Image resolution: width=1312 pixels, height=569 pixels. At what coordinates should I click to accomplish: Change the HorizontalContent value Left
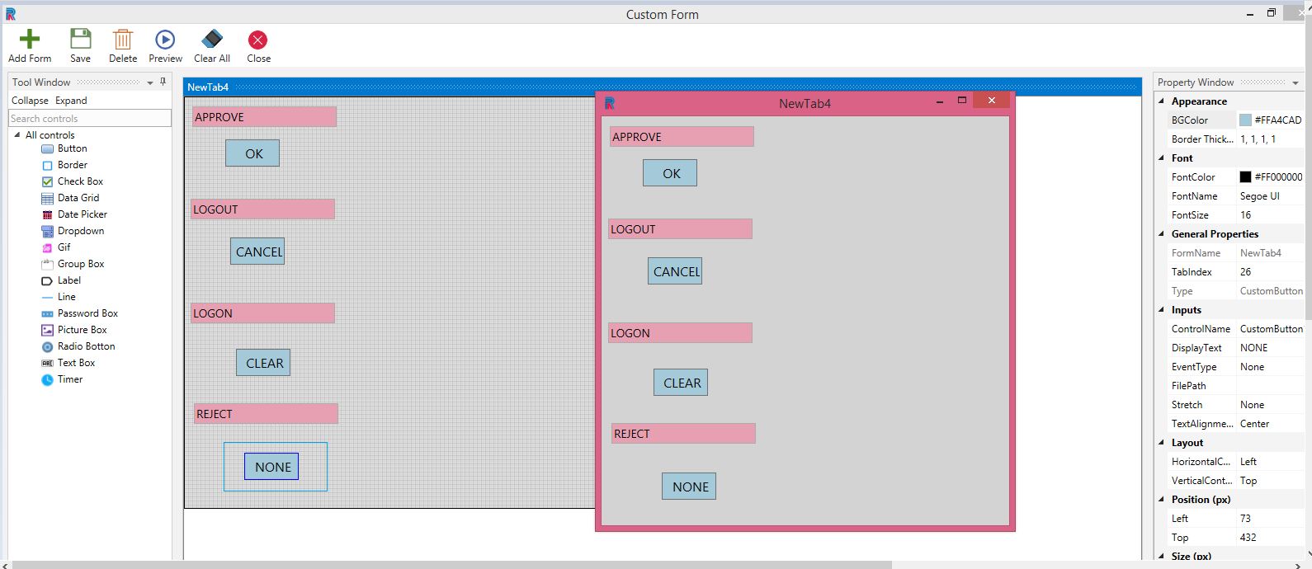point(1269,461)
